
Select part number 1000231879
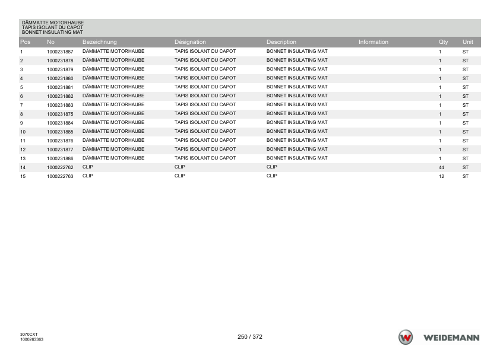coord(60,69)
